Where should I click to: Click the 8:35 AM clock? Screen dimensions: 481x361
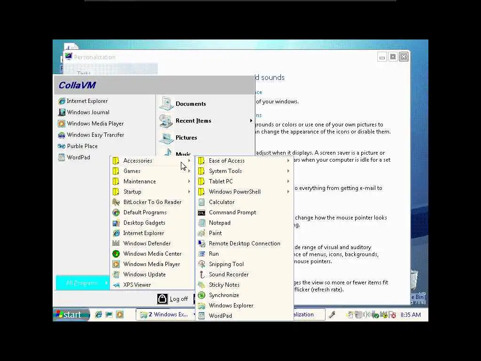[x=411, y=314]
